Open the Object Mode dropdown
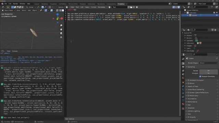 click(8, 11)
